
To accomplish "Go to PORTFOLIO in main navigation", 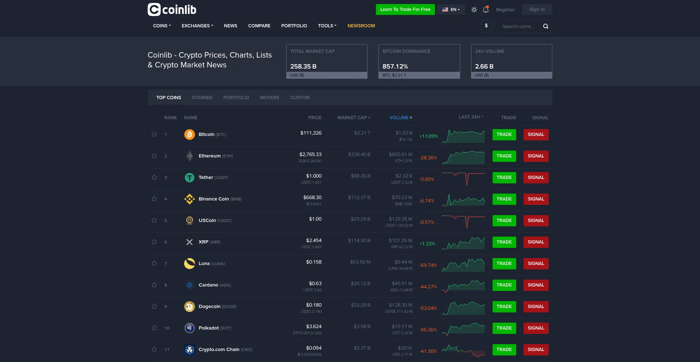I will coord(294,26).
